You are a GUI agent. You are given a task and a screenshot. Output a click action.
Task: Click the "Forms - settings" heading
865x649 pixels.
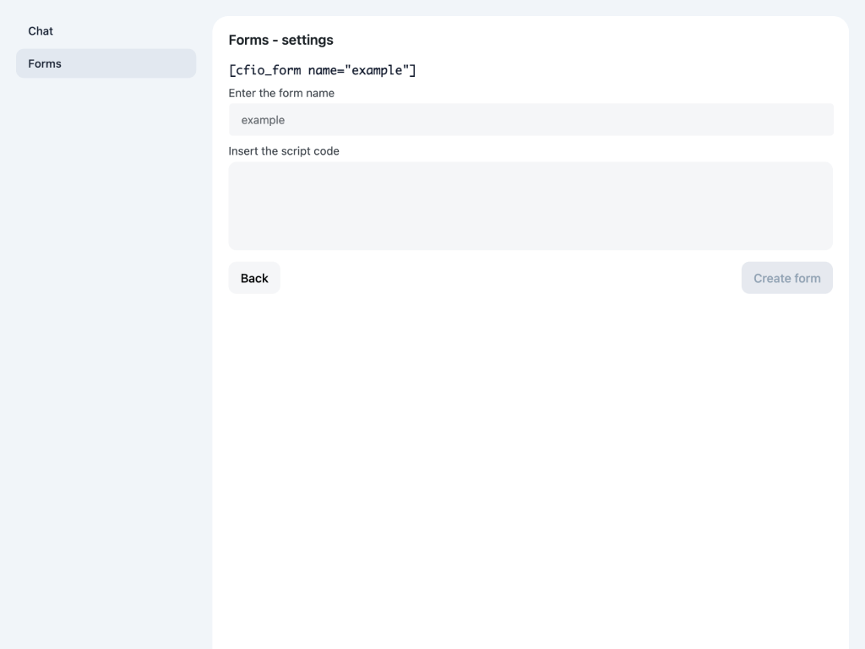(280, 40)
